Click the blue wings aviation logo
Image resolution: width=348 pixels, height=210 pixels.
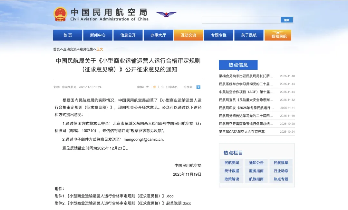point(166,14)
